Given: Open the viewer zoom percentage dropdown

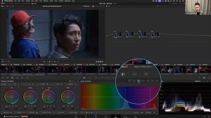Looking at the screenshot, I should (3, 6).
